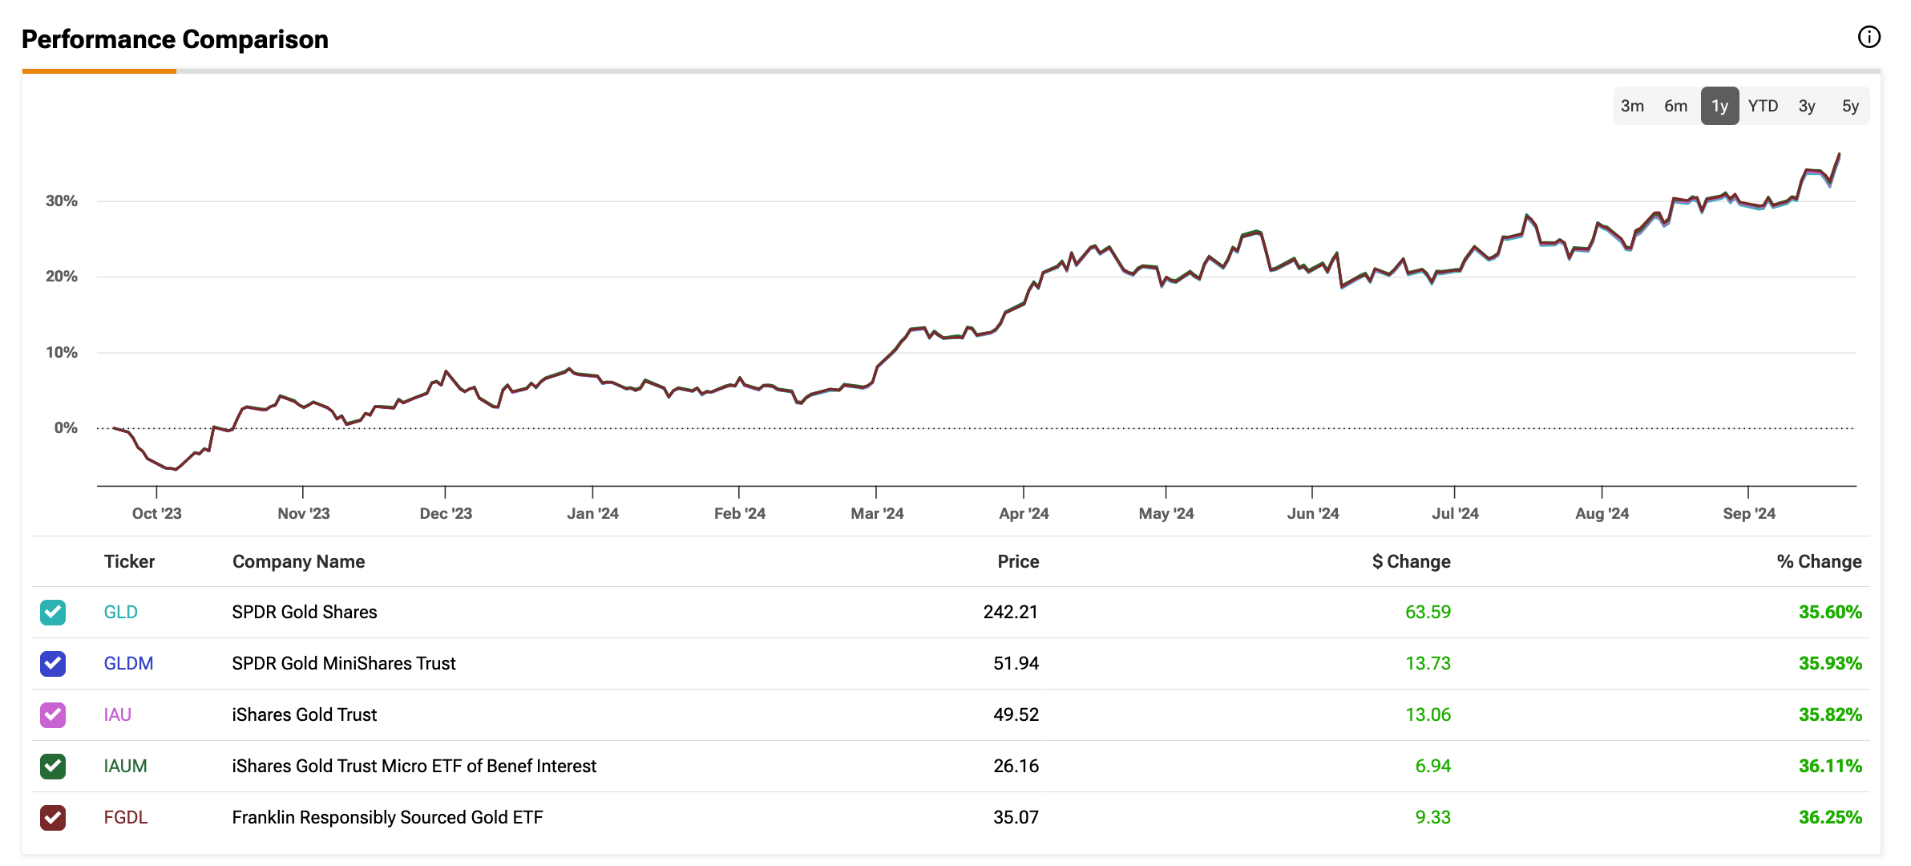The width and height of the screenshot is (1911, 866).
Task: Click the FGDL price 35.07
Action: pyautogui.click(x=1016, y=817)
